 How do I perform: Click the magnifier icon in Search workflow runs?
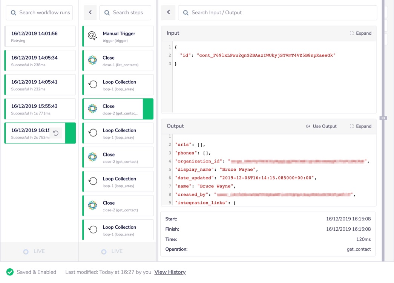click(13, 12)
